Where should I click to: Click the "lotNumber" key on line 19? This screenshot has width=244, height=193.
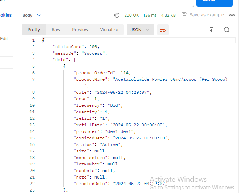(88, 164)
